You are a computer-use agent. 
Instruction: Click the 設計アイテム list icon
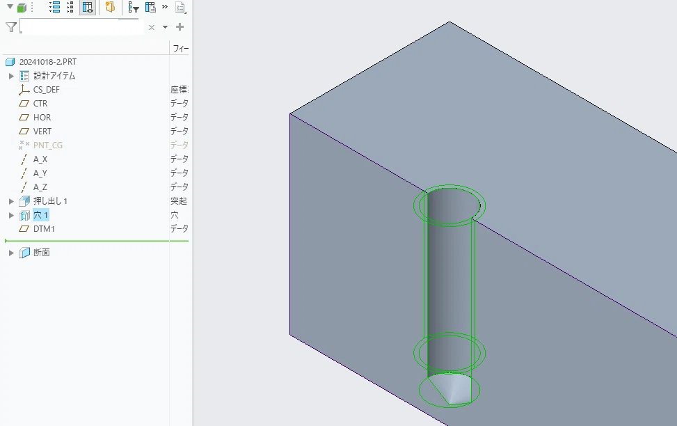coord(24,76)
